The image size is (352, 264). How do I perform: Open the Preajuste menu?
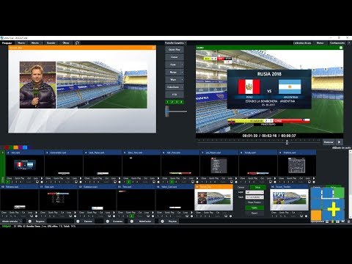(x=7, y=43)
